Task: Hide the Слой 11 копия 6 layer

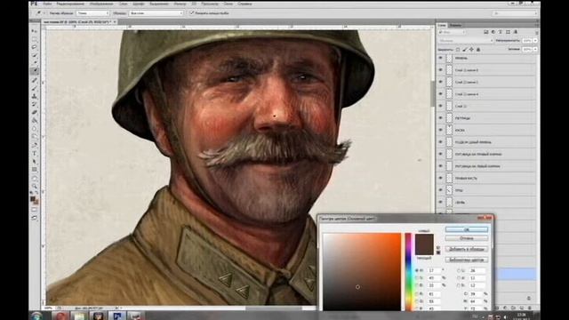Action: [x=441, y=69]
